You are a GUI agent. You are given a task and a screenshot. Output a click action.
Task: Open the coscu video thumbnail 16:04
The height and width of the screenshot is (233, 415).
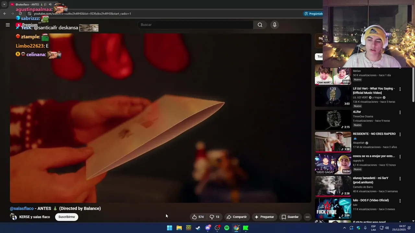click(333, 164)
